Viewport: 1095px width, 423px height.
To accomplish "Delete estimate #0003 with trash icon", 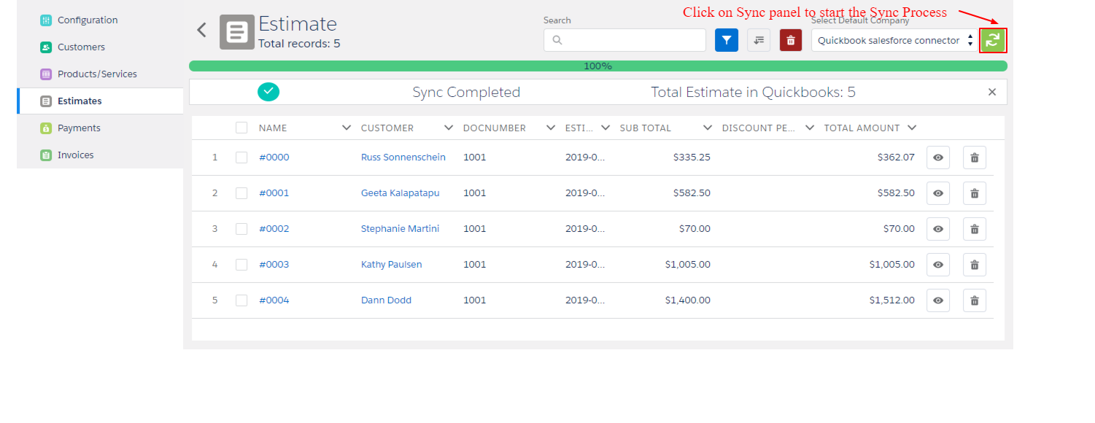I will pyautogui.click(x=975, y=265).
